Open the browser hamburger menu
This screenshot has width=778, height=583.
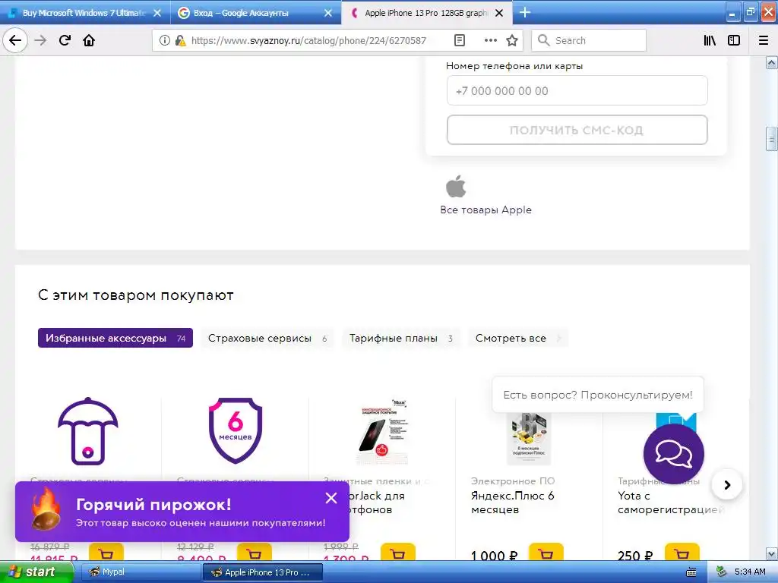pyautogui.click(x=763, y=40)
